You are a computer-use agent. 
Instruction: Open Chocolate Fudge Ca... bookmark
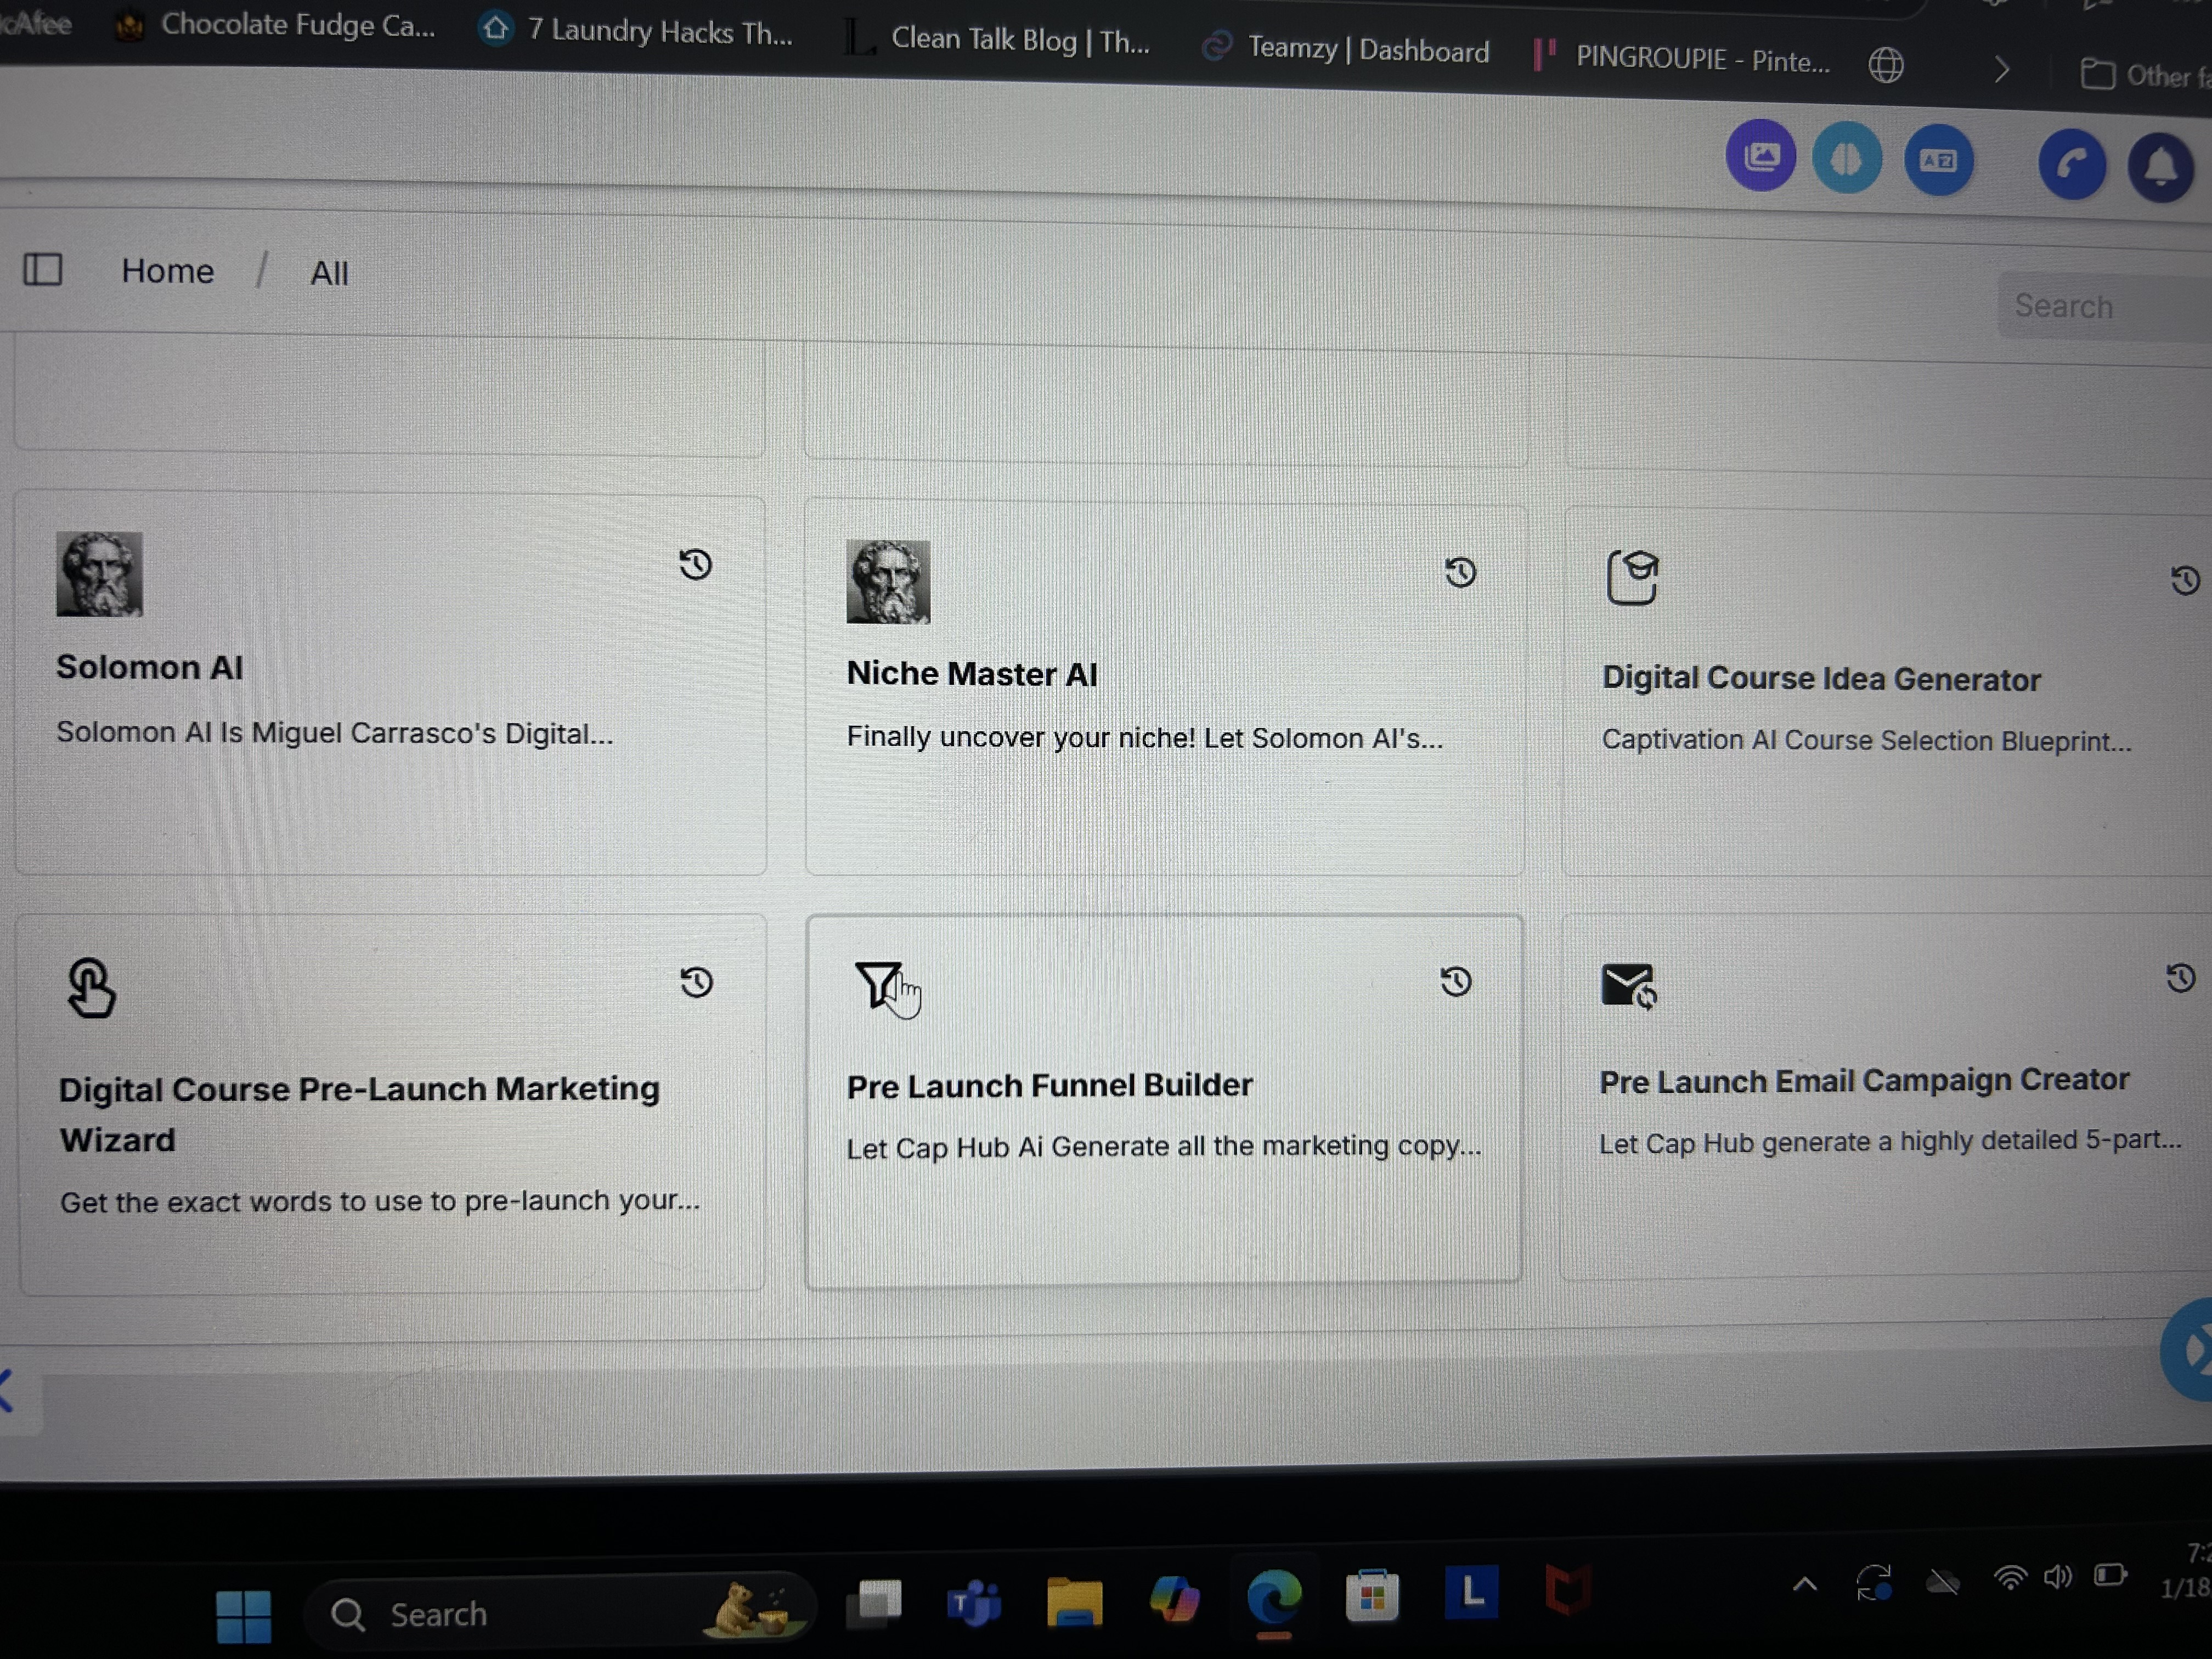point(276,25)
